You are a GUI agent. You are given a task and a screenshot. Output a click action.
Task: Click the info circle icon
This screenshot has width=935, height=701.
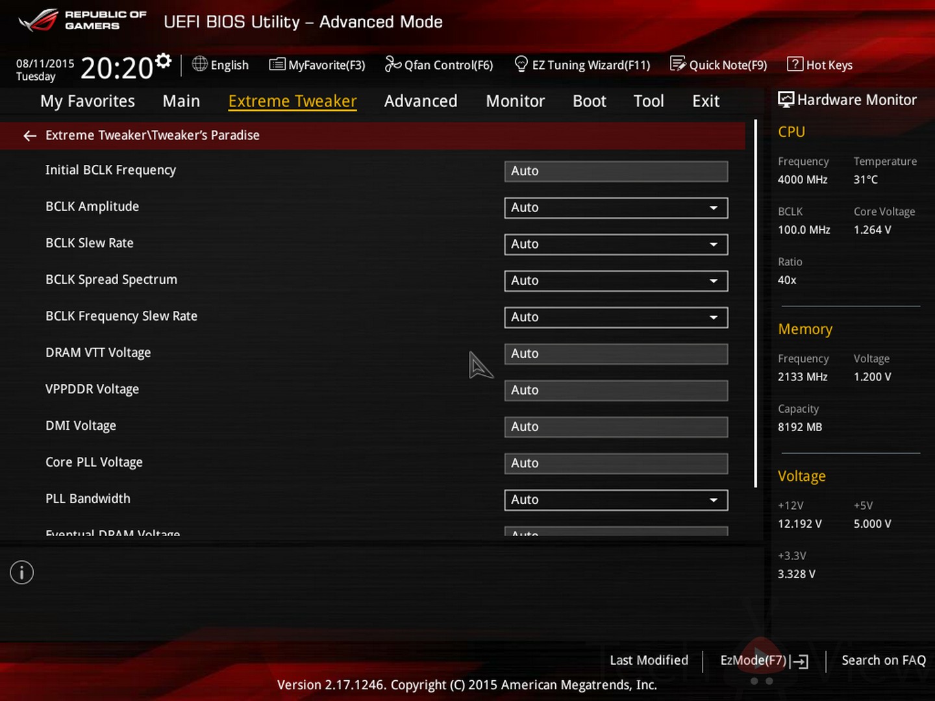(x=21, y=572)
